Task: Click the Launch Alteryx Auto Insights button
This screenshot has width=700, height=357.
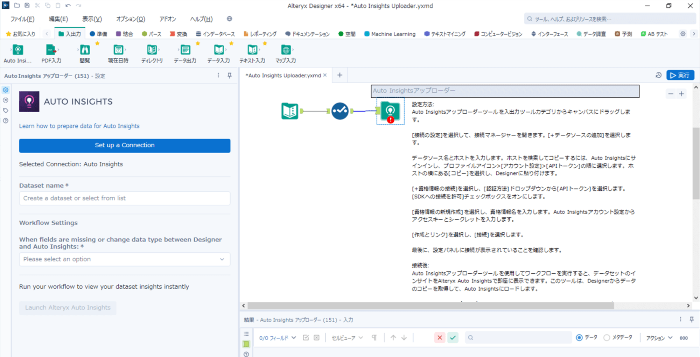Action: (68, 308)
